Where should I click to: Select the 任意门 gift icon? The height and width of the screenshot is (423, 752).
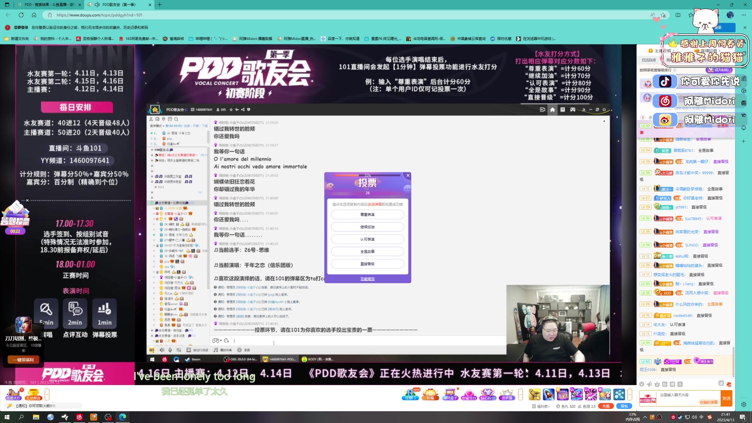pyautogui.click(x=410, y=394)
